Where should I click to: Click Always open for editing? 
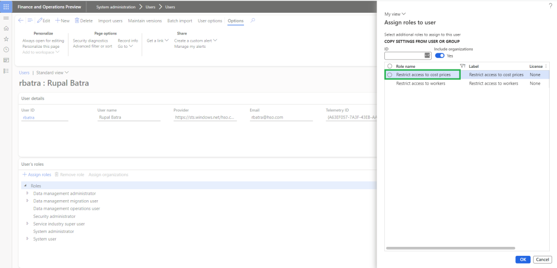43,41
